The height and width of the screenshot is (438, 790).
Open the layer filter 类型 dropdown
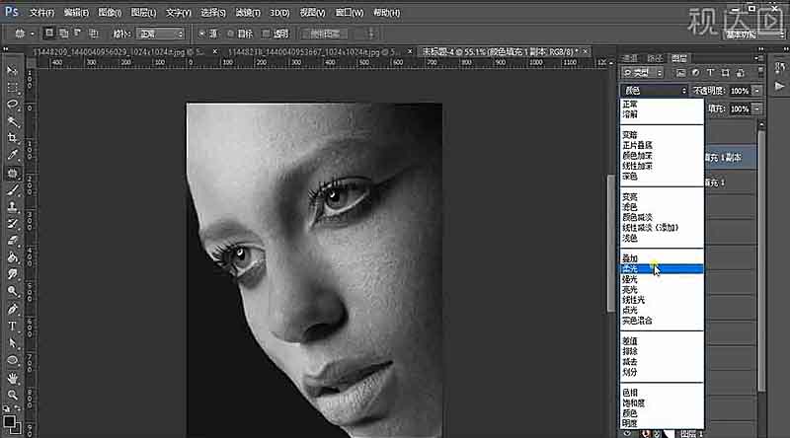[x=643, y=73]
